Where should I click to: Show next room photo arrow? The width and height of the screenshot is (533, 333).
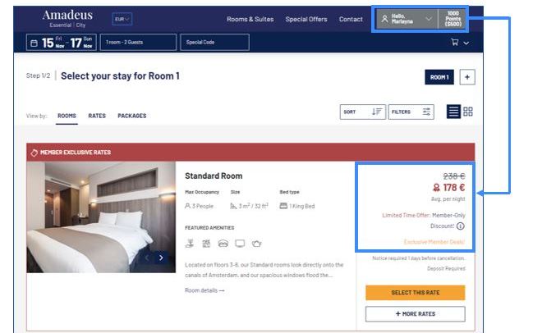pyautogui.click(x=161, y=258)
